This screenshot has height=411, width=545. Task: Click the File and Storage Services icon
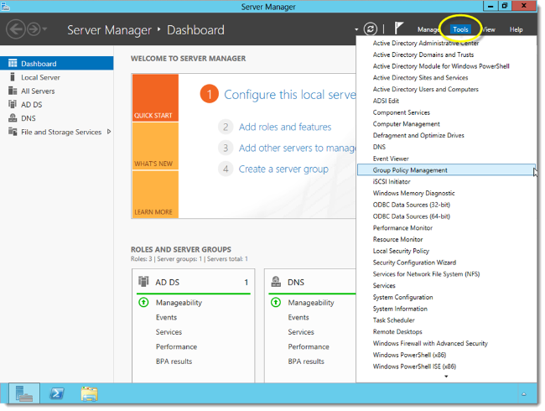point(13,132)
